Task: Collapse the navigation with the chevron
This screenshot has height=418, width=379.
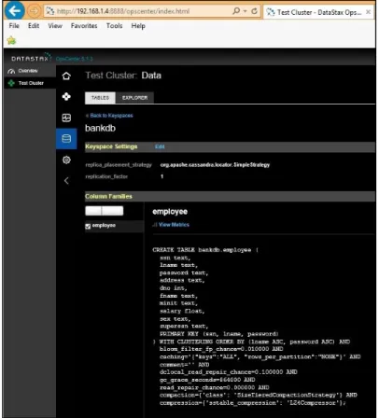Action: point(66,181)
